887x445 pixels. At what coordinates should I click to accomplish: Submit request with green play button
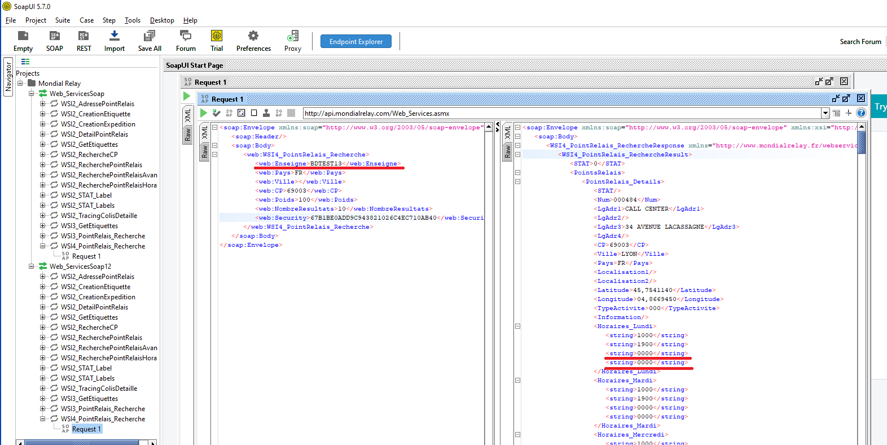pyautogui.click(x=204, y=113)
